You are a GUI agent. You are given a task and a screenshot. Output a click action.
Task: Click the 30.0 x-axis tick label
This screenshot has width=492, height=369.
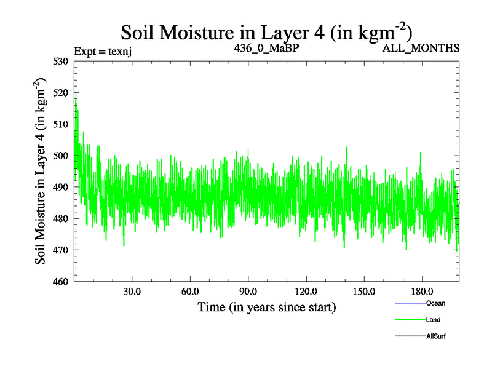[132, 291]
